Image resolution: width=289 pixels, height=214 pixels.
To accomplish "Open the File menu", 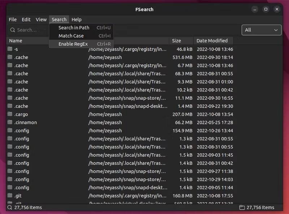I will [13, 19].
